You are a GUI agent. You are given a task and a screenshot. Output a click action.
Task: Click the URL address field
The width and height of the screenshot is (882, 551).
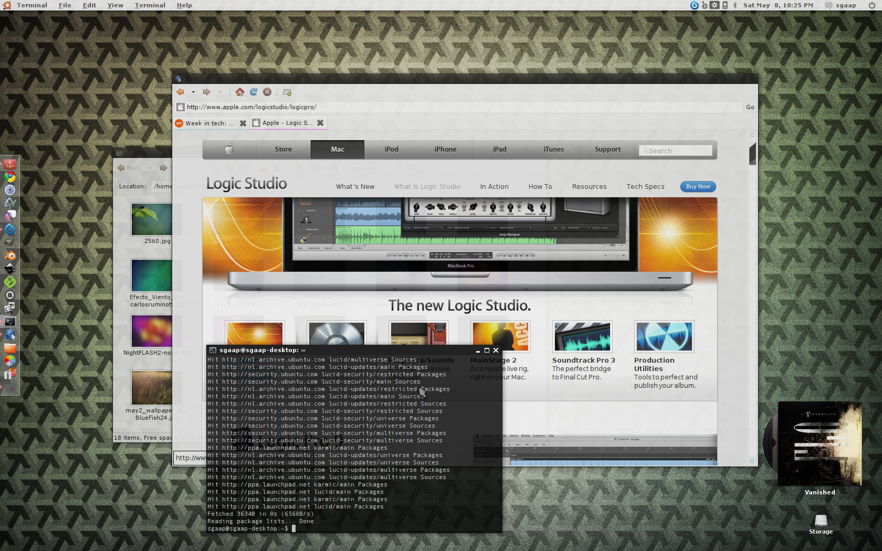click(x=459, y=107)
